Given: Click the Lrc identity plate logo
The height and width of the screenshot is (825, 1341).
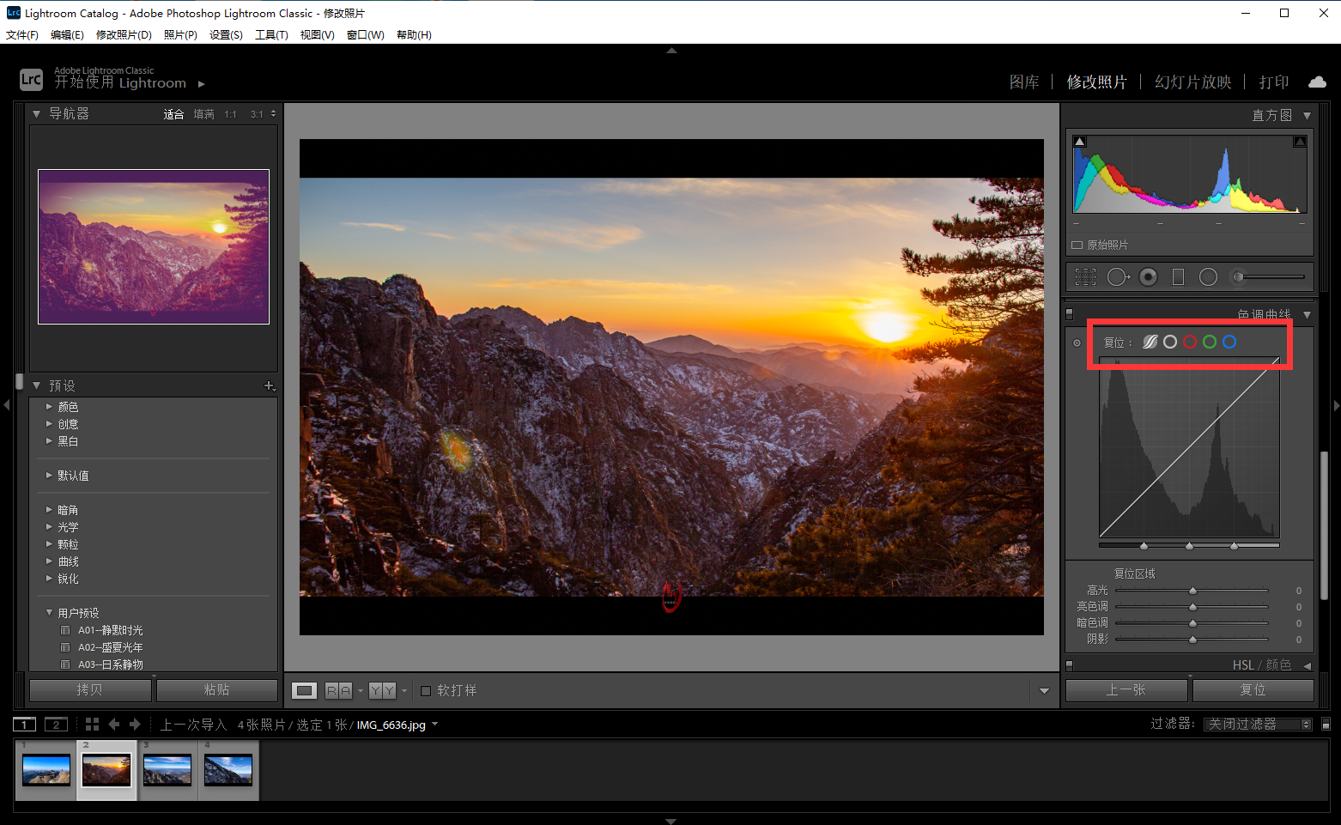Looking at the screenshot, I should point(31,79).
